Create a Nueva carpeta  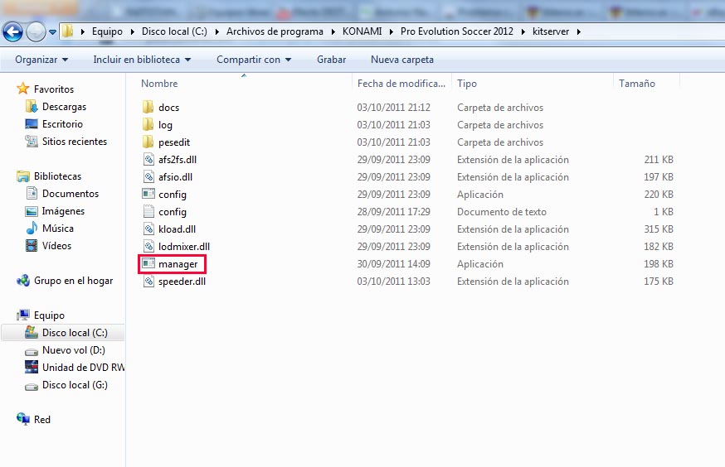tap(401, 60)
